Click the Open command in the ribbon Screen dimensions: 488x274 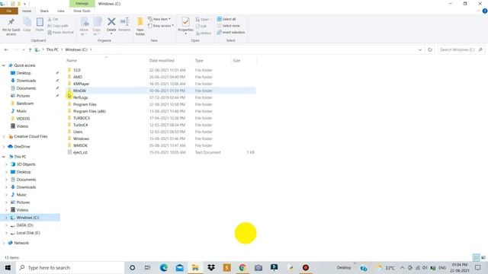click(x=203, y=19)
